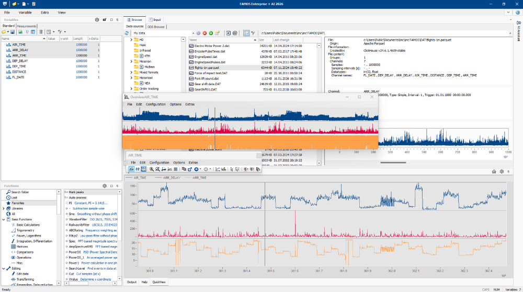Click the trash delete icon in Variables panel
The image size is (523, 292).
pos(40,32)
